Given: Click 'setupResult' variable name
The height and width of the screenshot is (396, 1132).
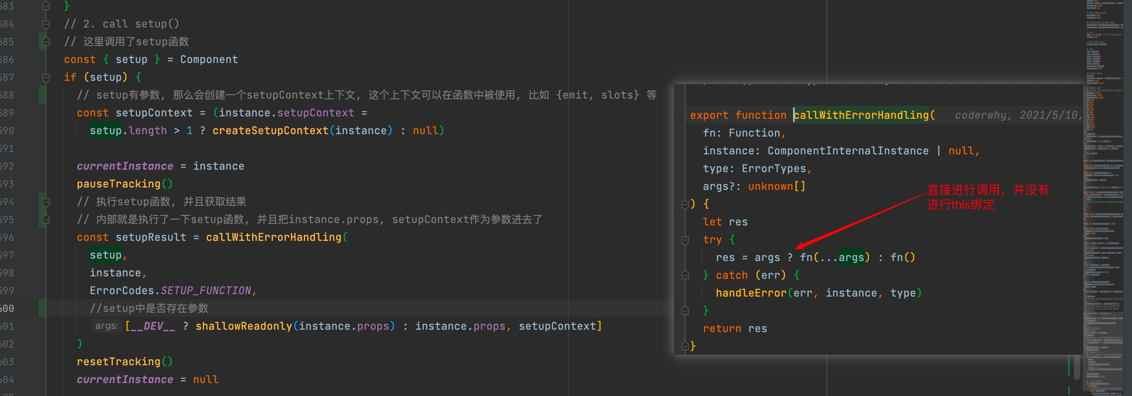Looking at the screenshot, I should [x=151, y=237].
